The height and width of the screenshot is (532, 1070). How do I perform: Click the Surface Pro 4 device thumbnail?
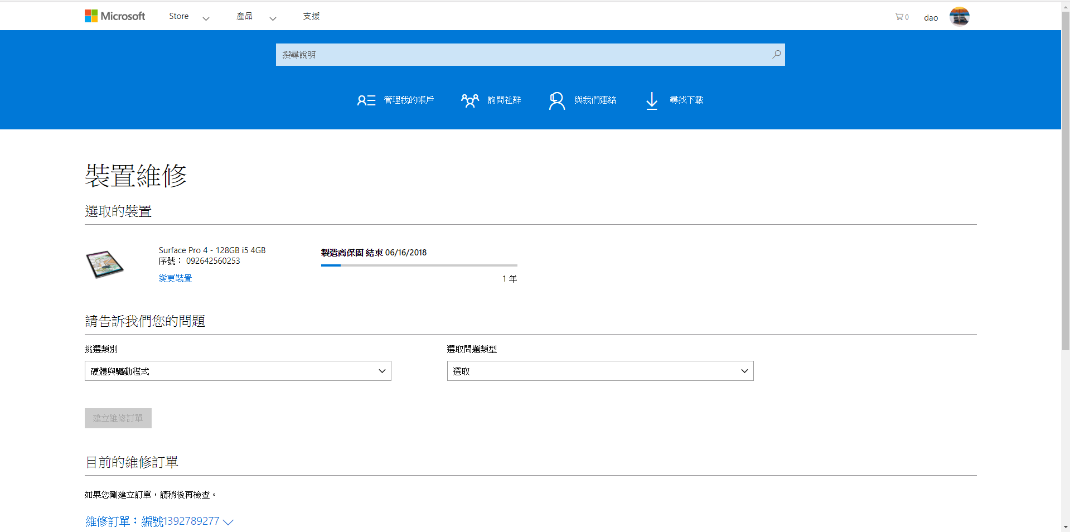click(105, 264)
